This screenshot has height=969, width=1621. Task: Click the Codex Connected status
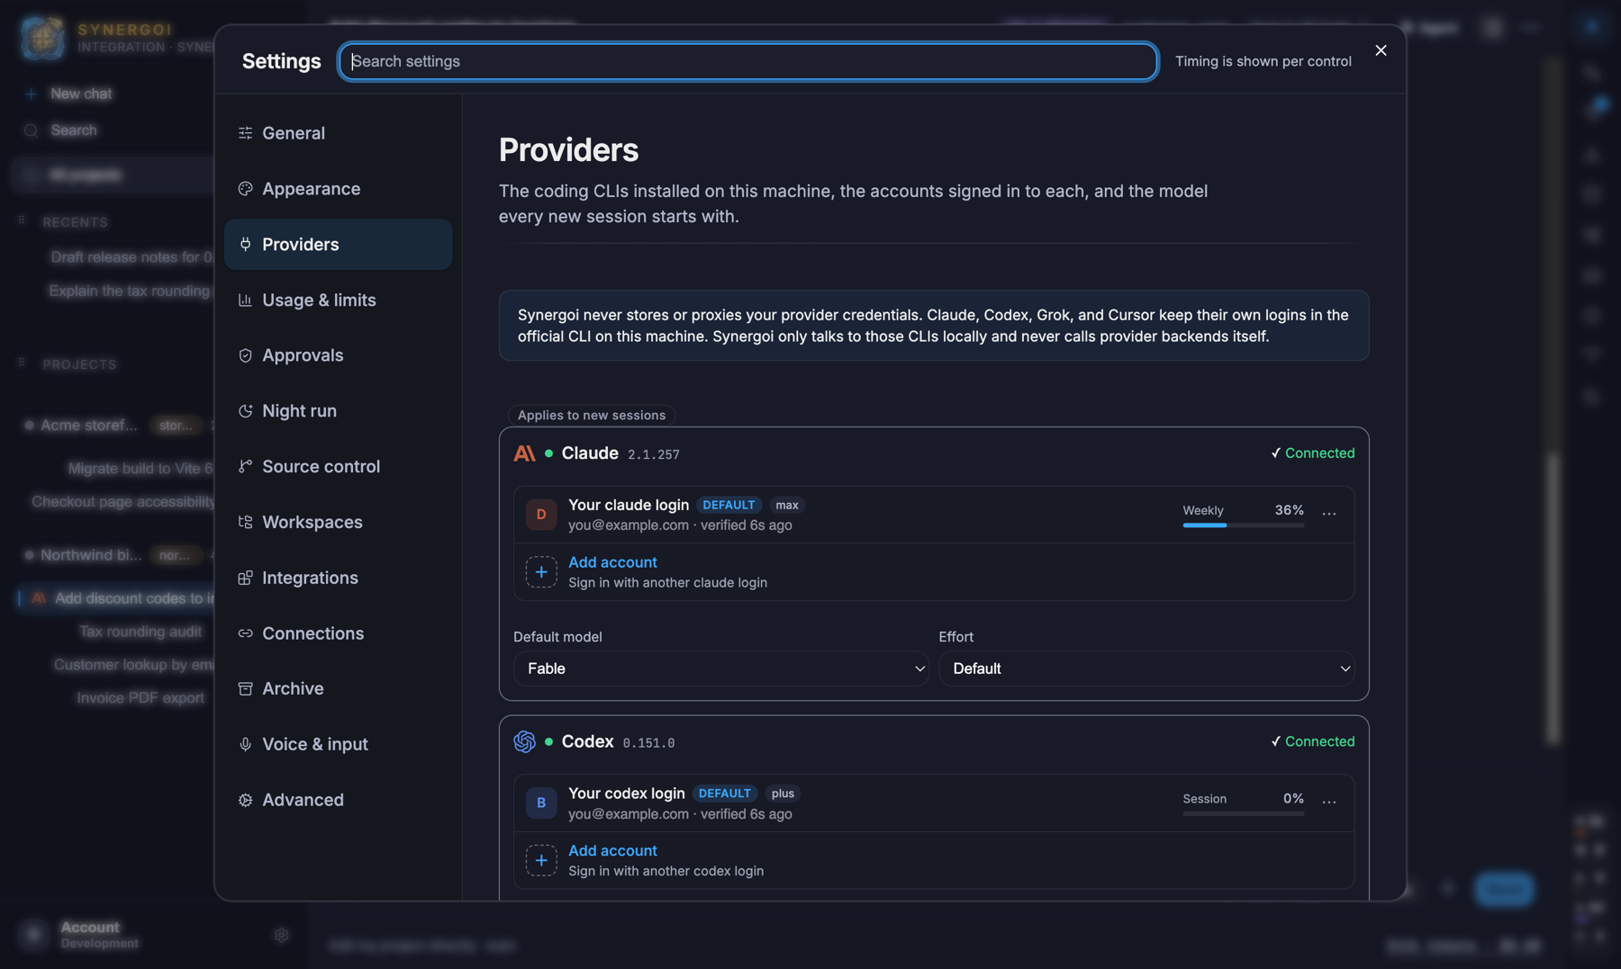point(1312,741)
